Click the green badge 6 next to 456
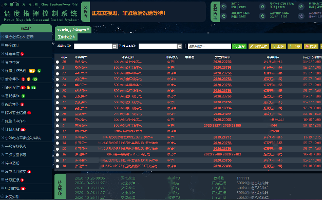Viewport: 322px width, 200px height. [x=39, y=71]
